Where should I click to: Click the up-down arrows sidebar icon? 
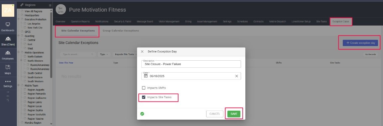click(x=8, y=100)
